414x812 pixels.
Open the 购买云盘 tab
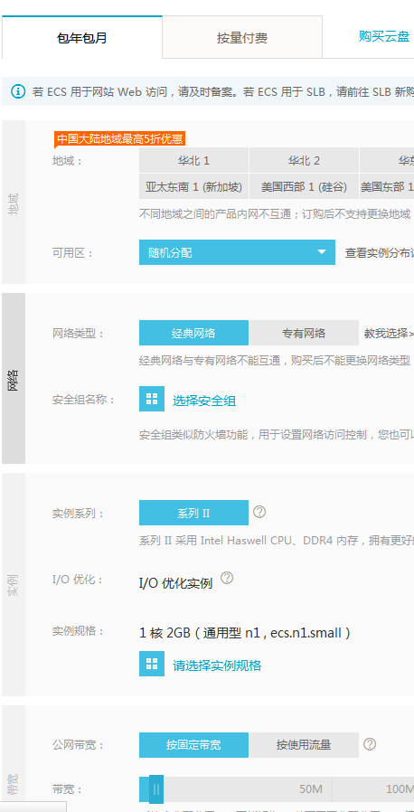384,36
